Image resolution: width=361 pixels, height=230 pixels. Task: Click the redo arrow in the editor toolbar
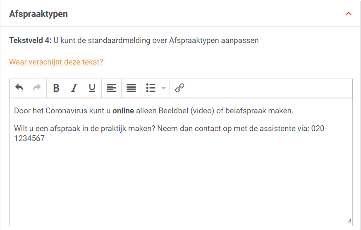coord(37,88)
